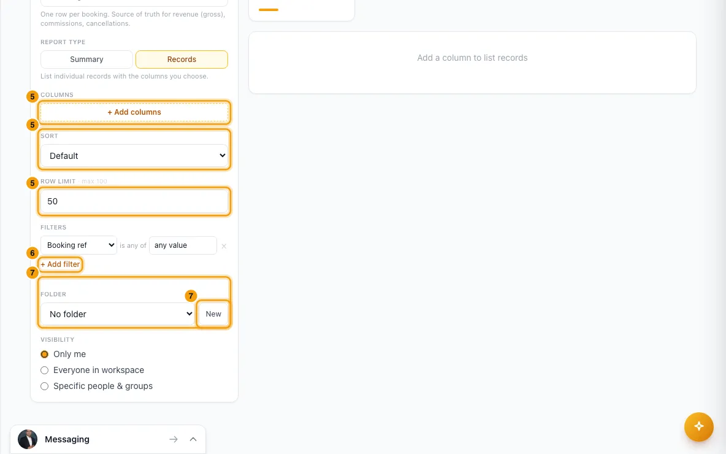Screen dimensions: 726x454
Task: Open Messaging in full view arrow
Action: tap(174, 439)
